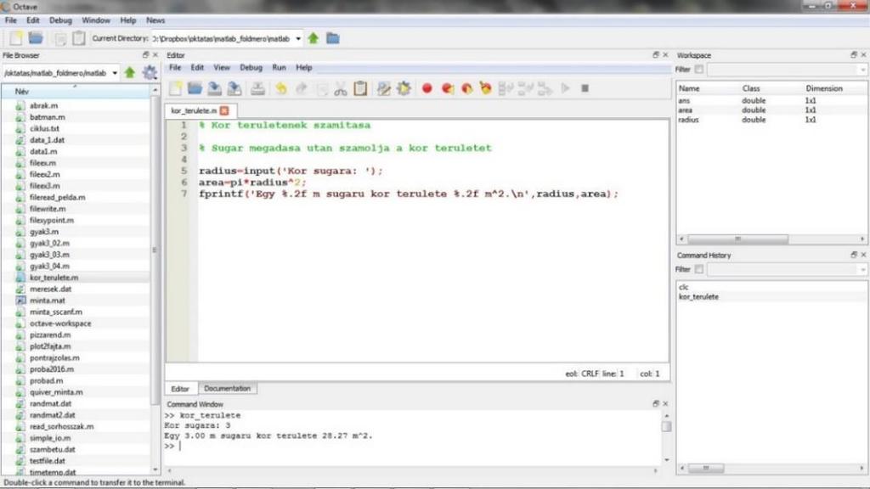Sort Workspace by Class column header
This screenshot has height=489, width=870.
[751, 88]
